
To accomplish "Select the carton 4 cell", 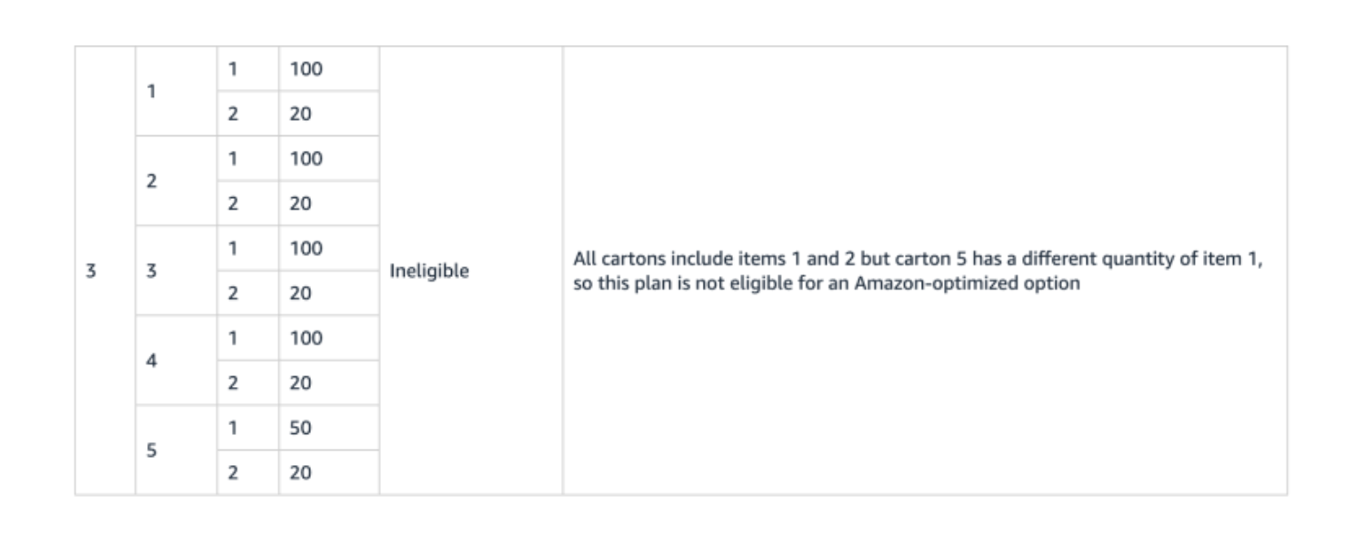I will 154,361.
